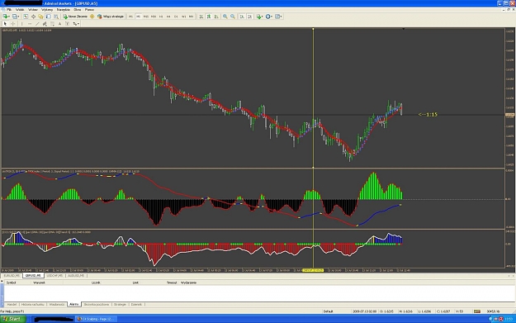Open the Widok menu

[20, 10]
